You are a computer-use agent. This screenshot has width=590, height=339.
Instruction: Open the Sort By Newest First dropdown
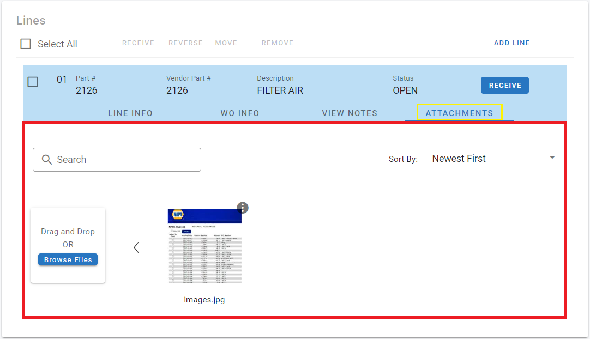coord(488,159)
